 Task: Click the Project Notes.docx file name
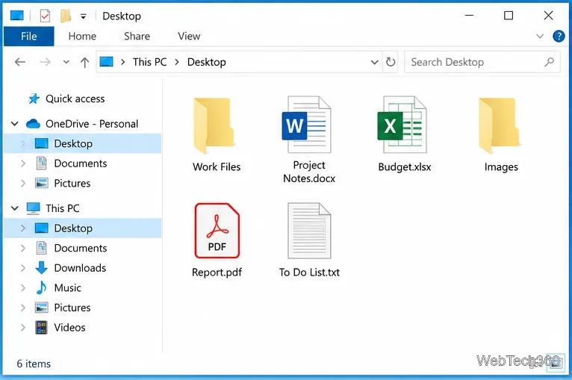point(309,172)
